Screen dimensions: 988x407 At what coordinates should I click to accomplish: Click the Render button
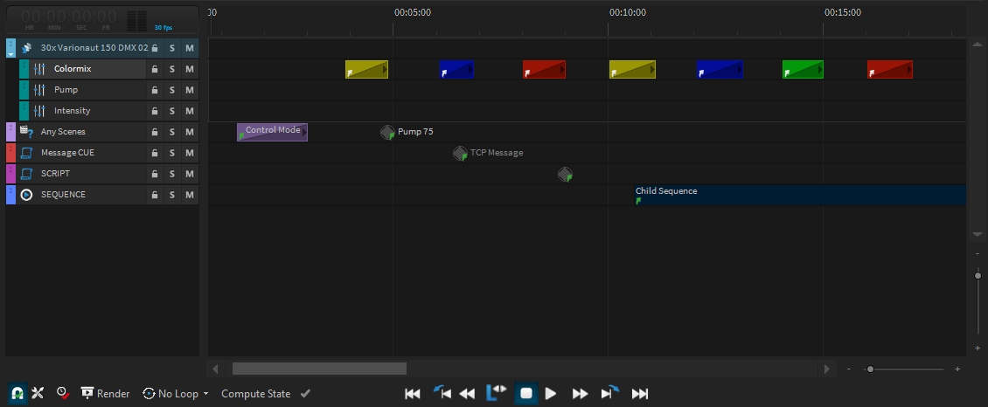[105, 394]
